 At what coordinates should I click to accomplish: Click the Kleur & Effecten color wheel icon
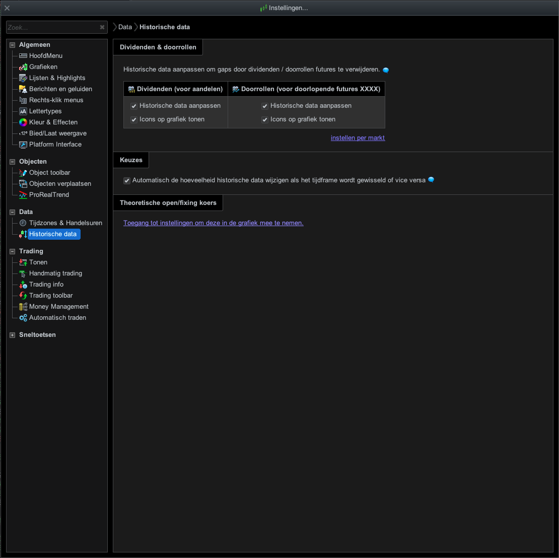coord(23,122)
